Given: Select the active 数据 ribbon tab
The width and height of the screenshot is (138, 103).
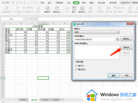Looking at the screenshot, I should (76, 3).
